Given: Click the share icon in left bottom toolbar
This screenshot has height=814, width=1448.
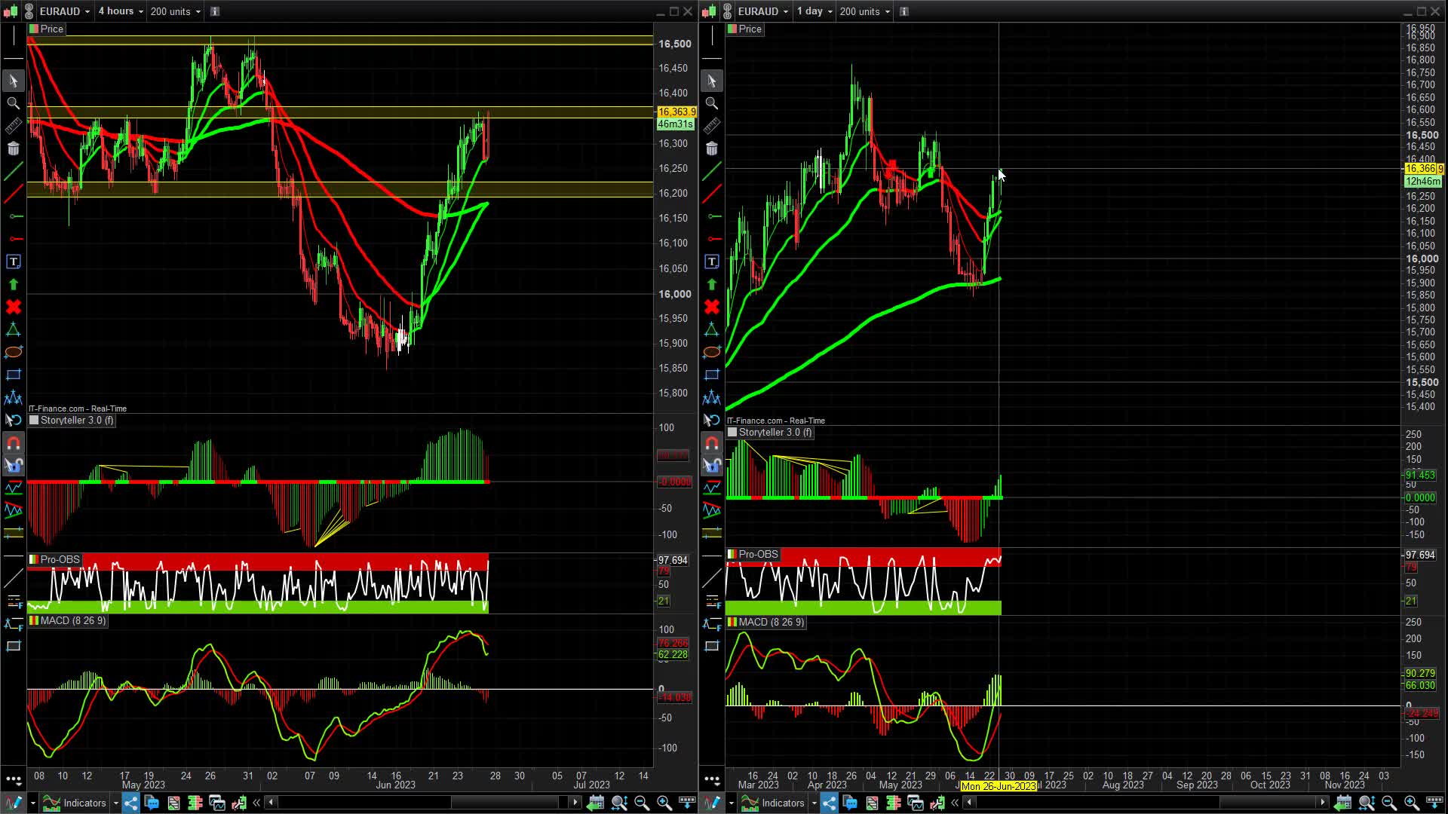Looking at the screenshot, I should pos(130,803).
